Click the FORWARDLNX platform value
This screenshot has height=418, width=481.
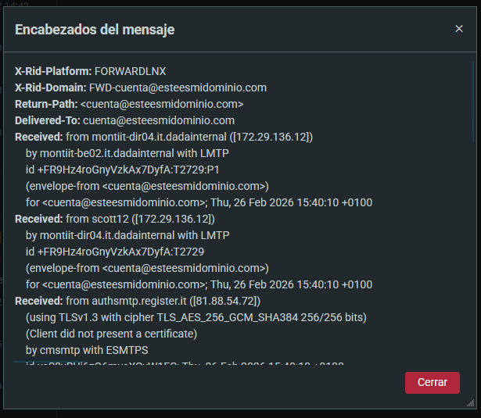[131, 71]
